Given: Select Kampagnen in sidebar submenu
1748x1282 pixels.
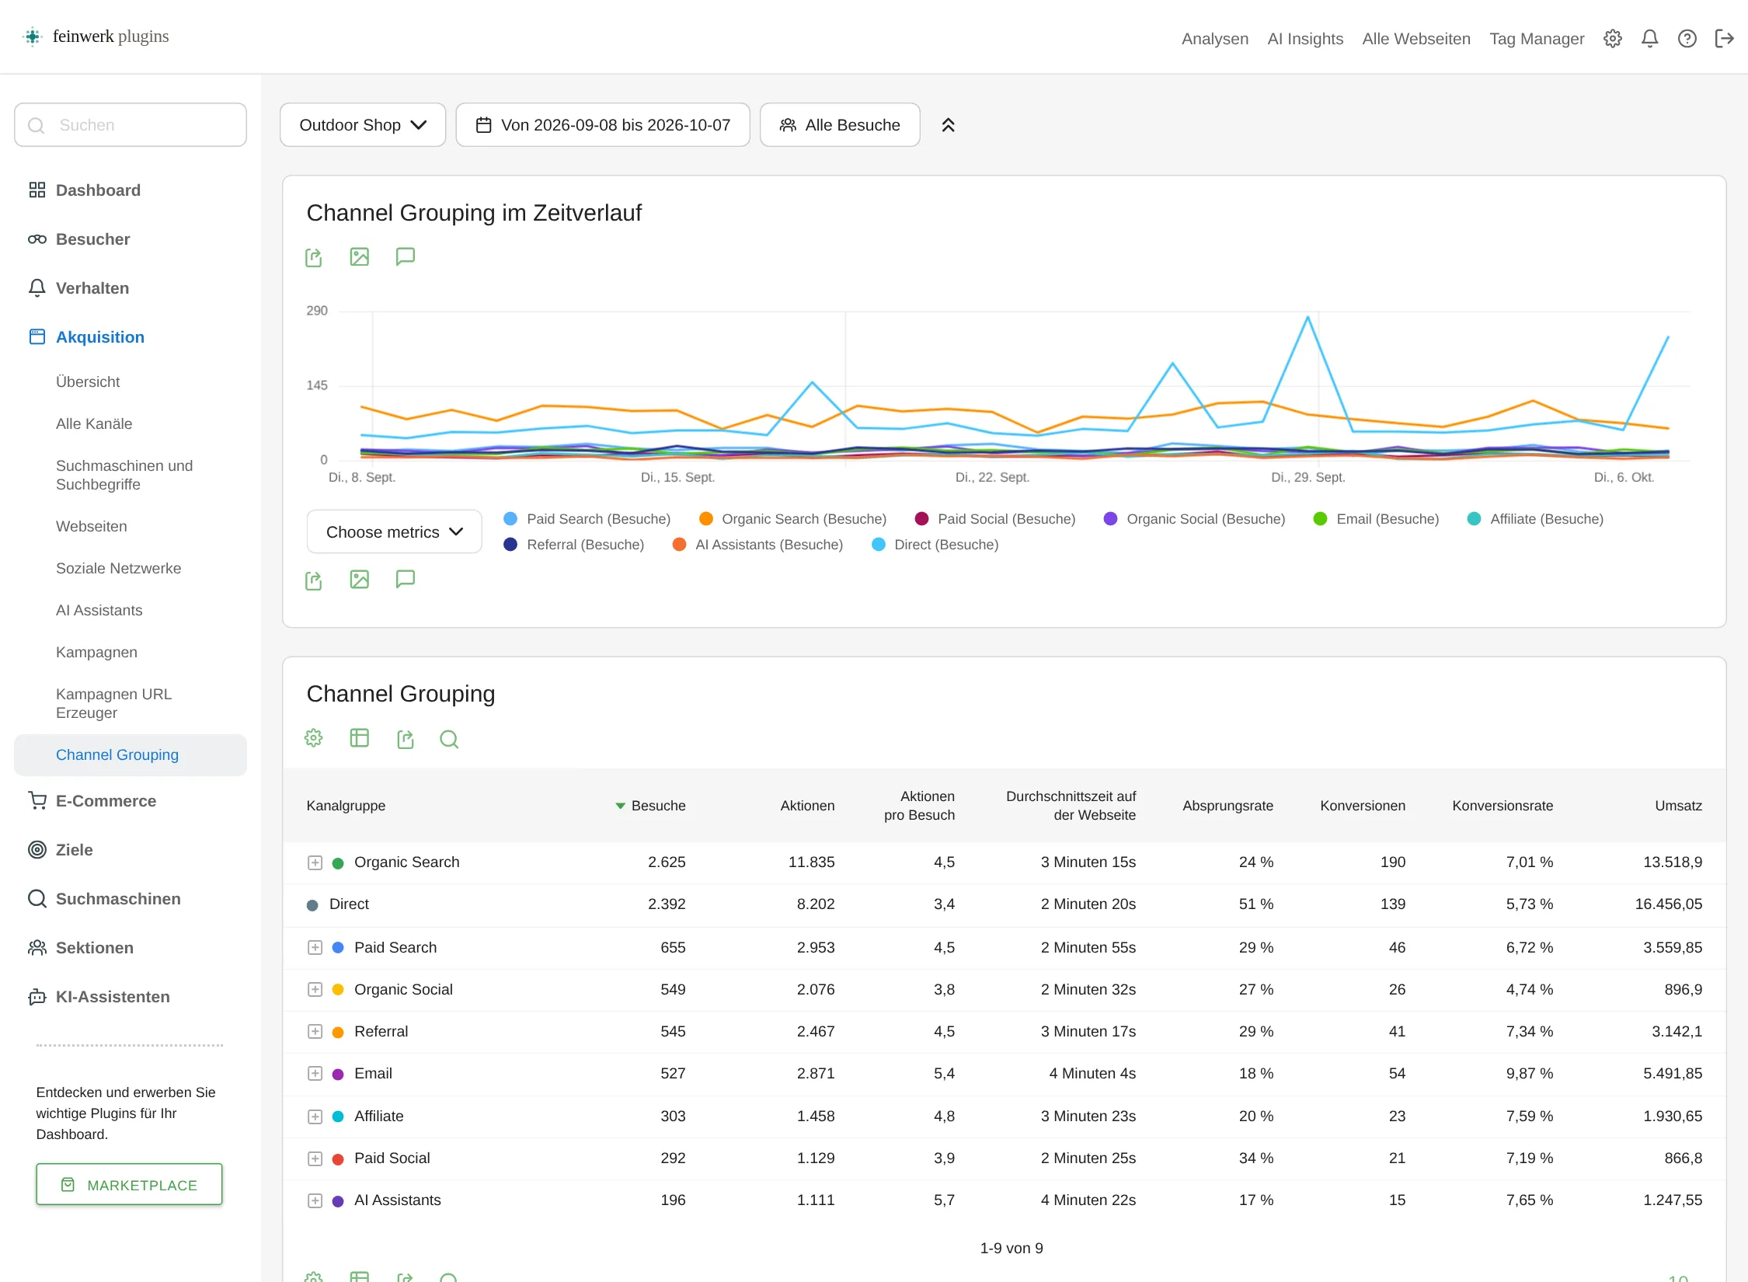Looking at the screenshot, I should (96, 653).
